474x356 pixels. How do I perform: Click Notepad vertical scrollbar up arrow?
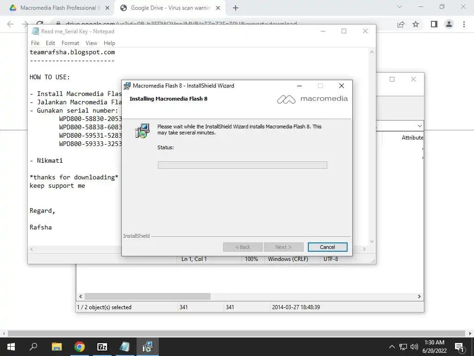[372, 52]
